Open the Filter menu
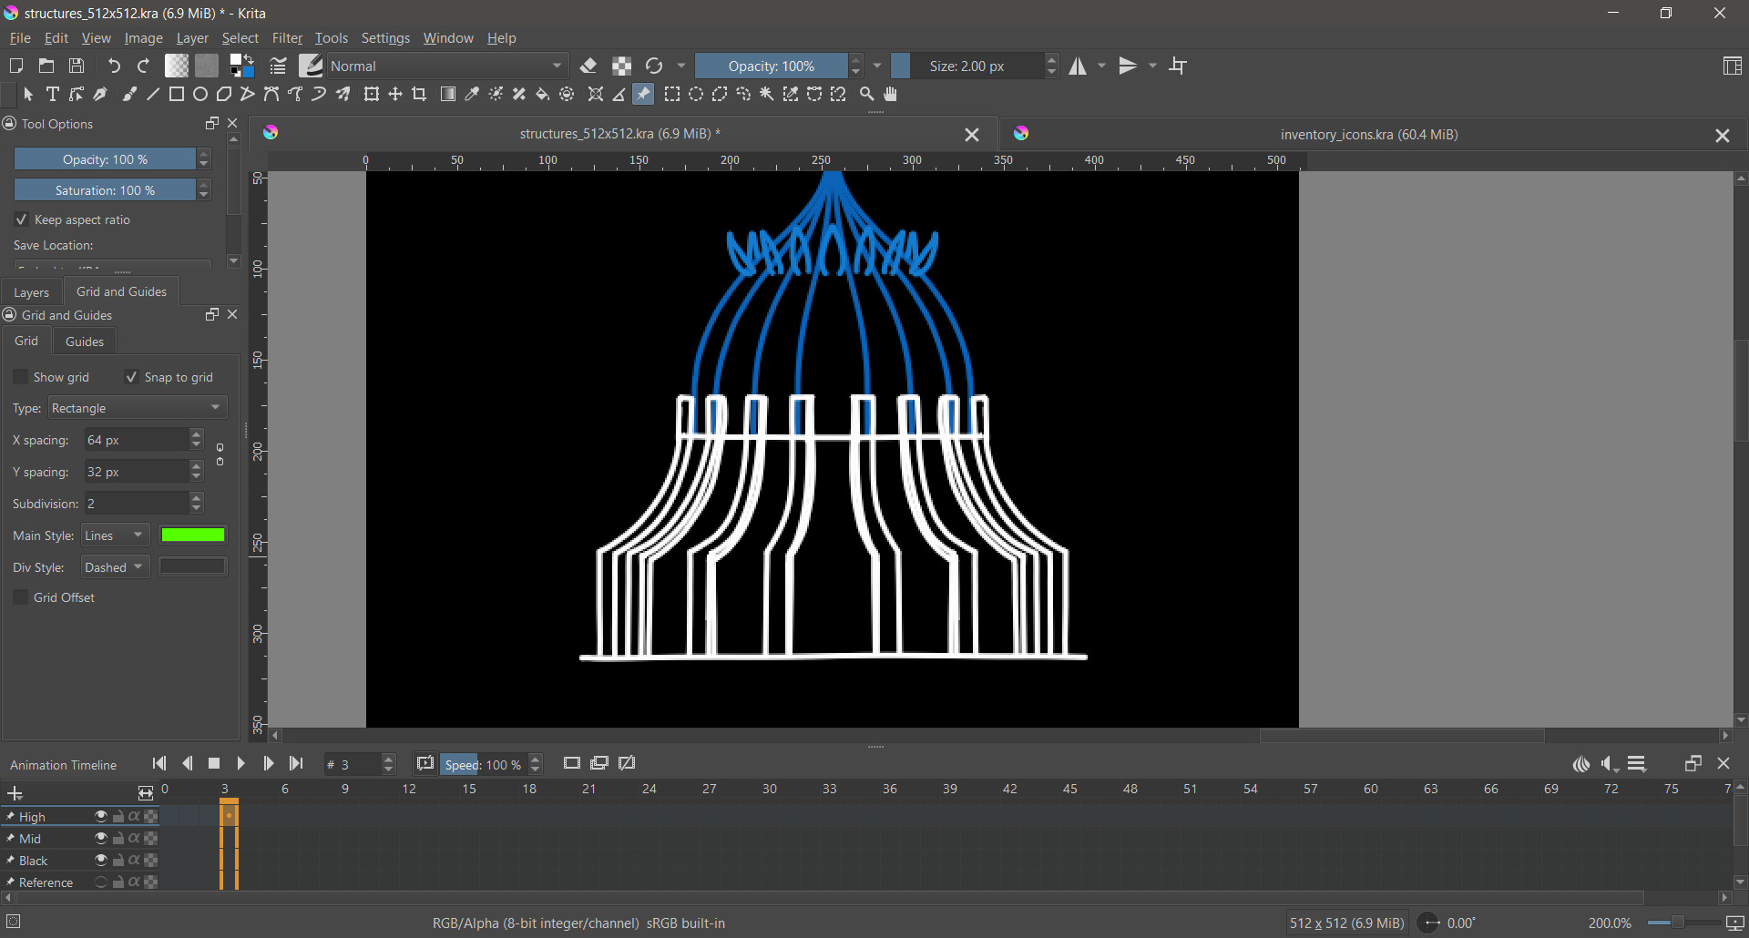Image resolution: width=1749 pixels, height=938 pixels. coord(287,38)
